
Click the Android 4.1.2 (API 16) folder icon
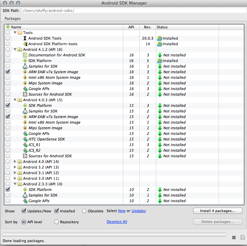[x=20, y=49]
